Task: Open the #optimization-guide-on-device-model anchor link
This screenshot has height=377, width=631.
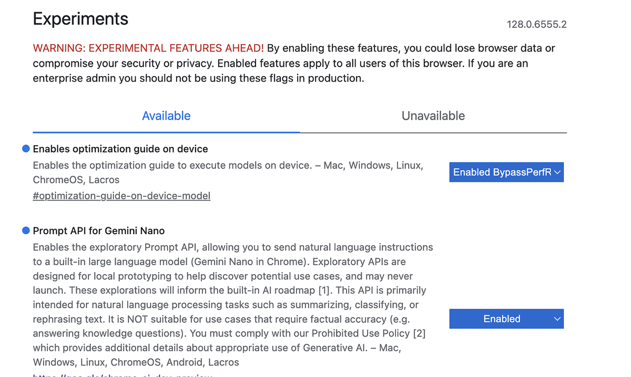Action: (121, 196)
